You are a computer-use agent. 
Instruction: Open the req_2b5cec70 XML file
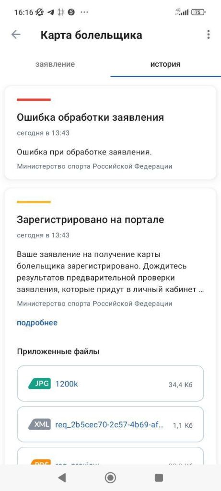(x=110, y=425)
